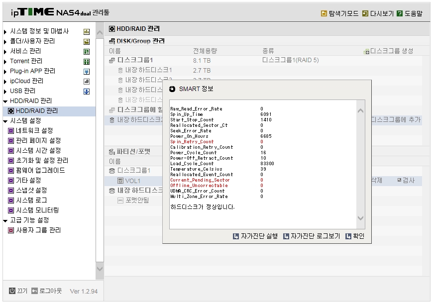The width and height of the screenshot is (432, 303).
Task: Click the 자가진단 로그보기 button
Action: [312, 236]
